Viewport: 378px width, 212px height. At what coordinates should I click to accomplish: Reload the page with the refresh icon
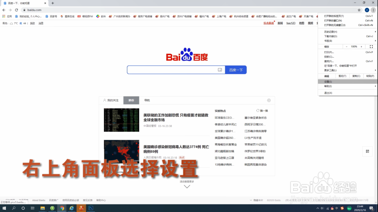[x=16, y=10]
